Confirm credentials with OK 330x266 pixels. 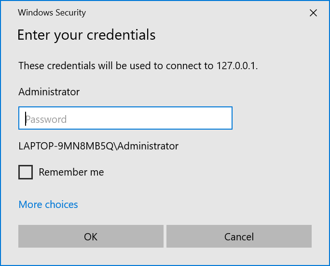91,236
